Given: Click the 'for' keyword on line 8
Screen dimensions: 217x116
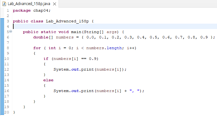Looking at the screenshot, I should coord(37,48).
